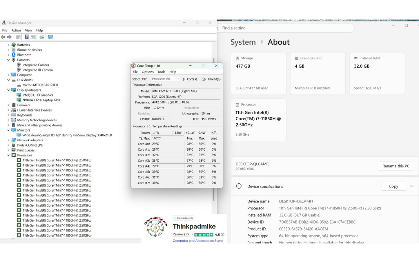Copy the device specifications
This screenshot has width=419, height=263.
click(x=393, y=186)
